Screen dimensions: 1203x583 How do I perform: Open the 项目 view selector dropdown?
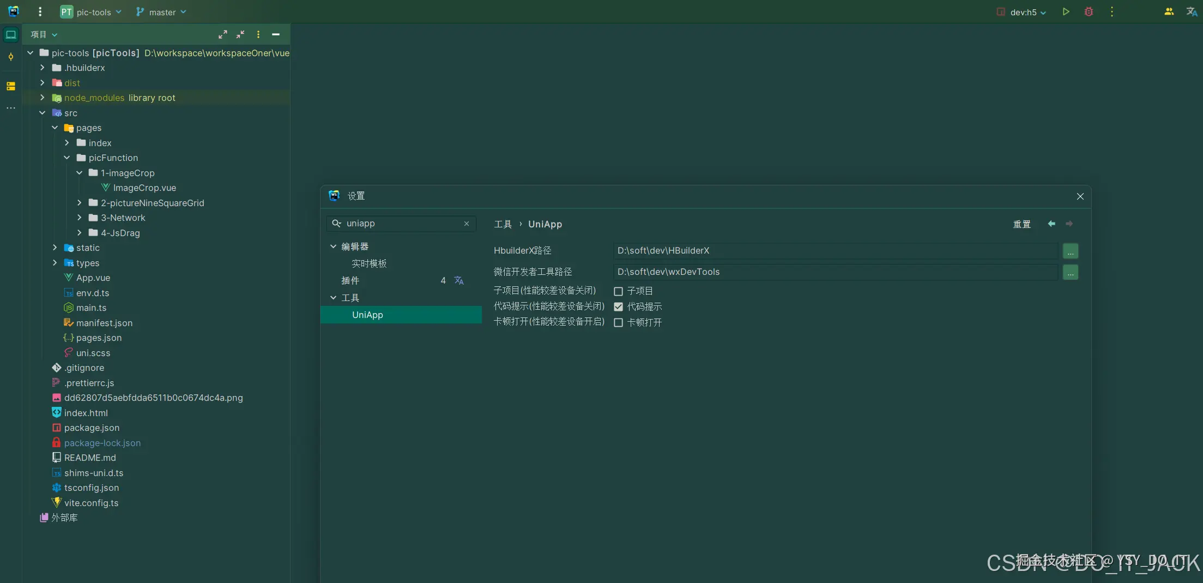(x=44, y=34)
